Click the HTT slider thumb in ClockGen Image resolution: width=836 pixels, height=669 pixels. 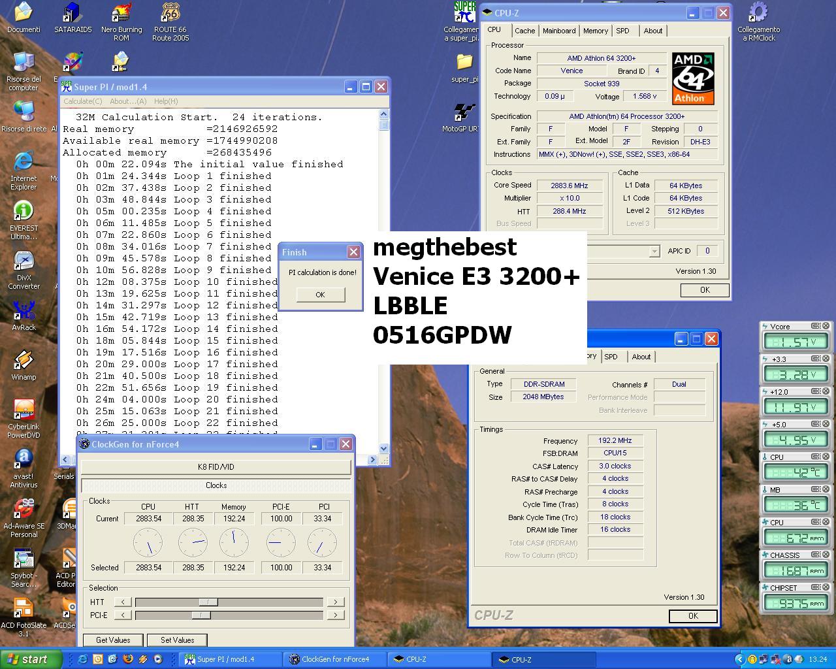tap(208, 602)
